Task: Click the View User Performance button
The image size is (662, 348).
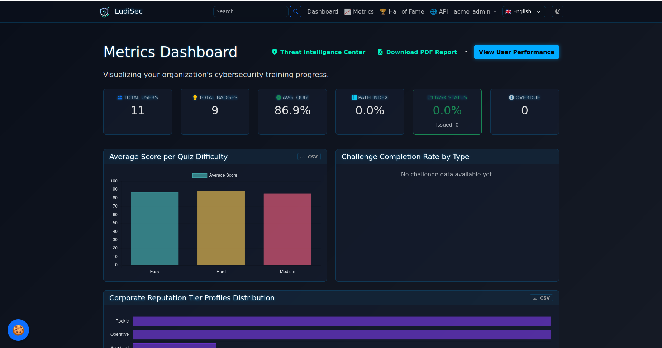Action: 516,52
